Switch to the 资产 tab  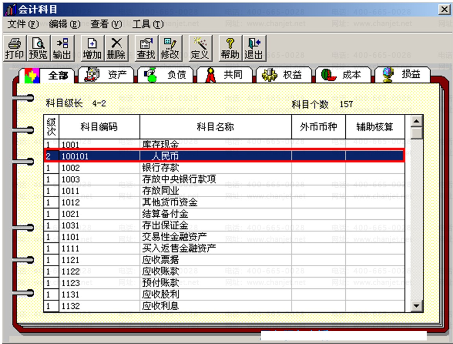coord(107,75)
